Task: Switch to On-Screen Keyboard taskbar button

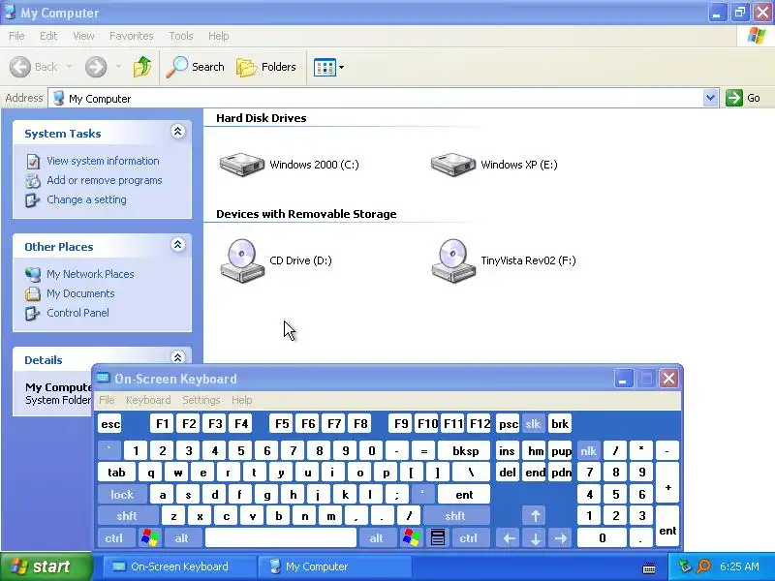Action: pyautogui.click(x=180, y=566)
